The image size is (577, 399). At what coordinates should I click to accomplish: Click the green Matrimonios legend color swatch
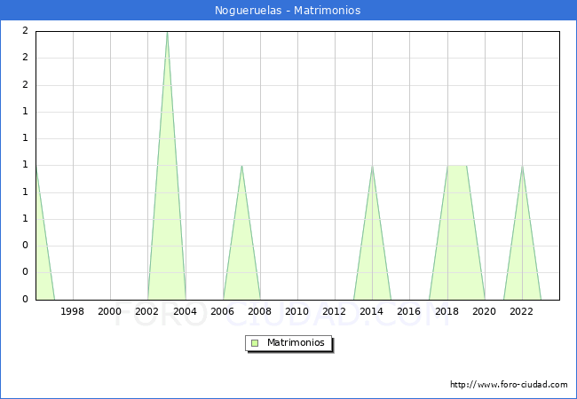coord(255,343)
